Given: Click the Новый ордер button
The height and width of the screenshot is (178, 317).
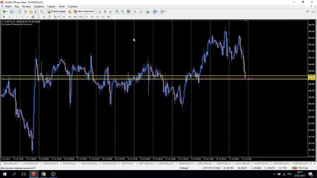Looking at the screenshot, I should (x=56, y=11).
